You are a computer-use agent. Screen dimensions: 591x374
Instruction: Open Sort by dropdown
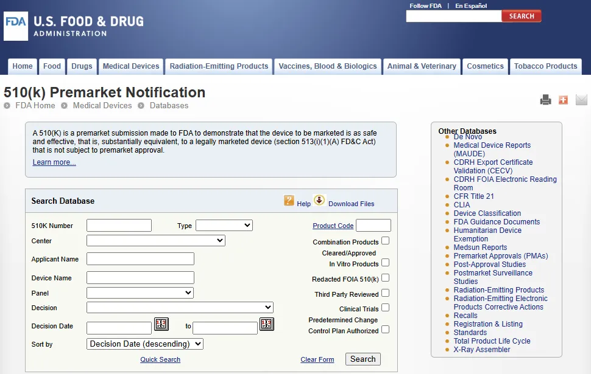[145, 344]
